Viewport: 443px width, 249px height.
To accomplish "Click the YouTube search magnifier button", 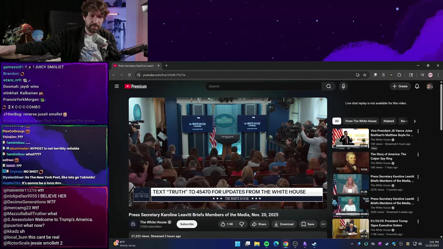I will point(329,86).
